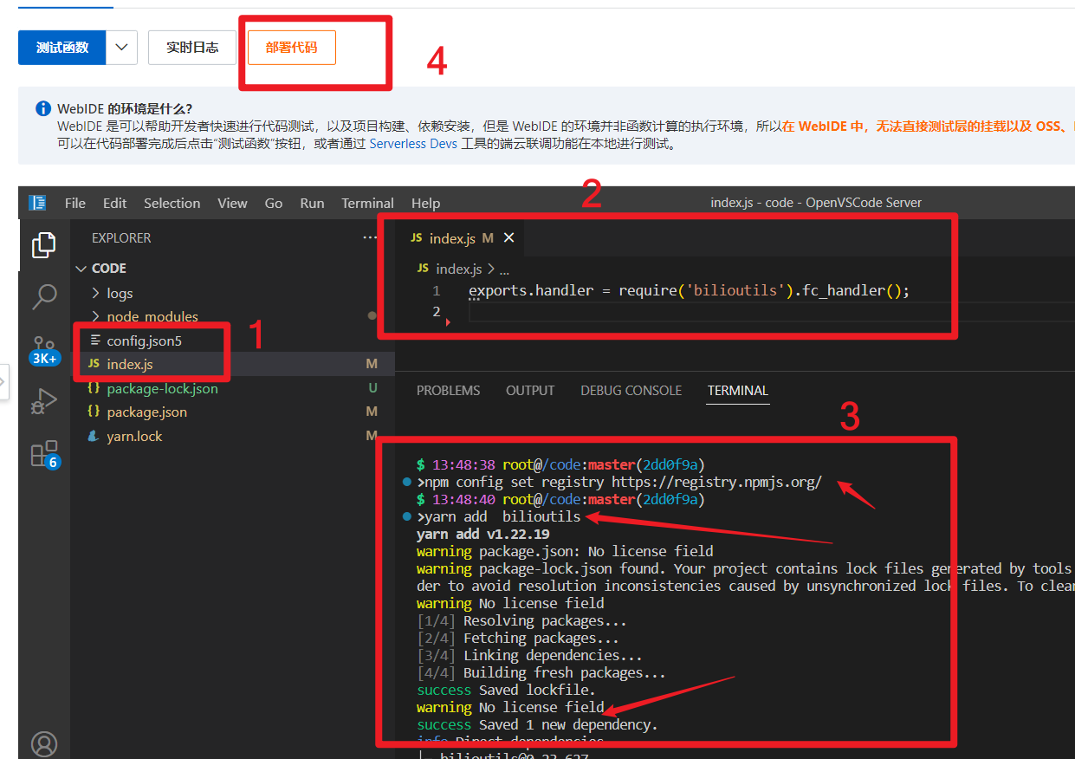The image size is (1075, 759).
Task: Click 'success Saved lockfile.' terminal line
Action: click(506, 690)
